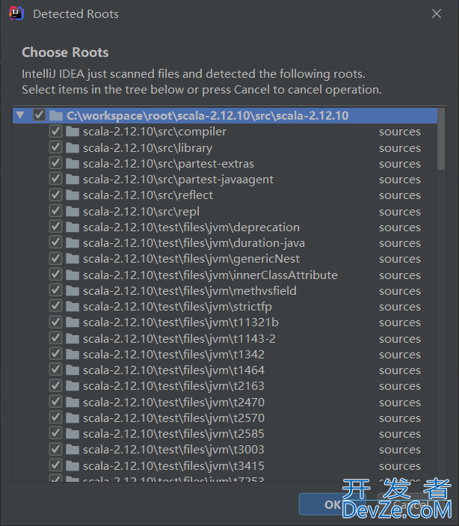The width and height of the screenshot is (459, 526).
Task: Toggle jvm\t3415 checkbox
Action: pos(55,465)
